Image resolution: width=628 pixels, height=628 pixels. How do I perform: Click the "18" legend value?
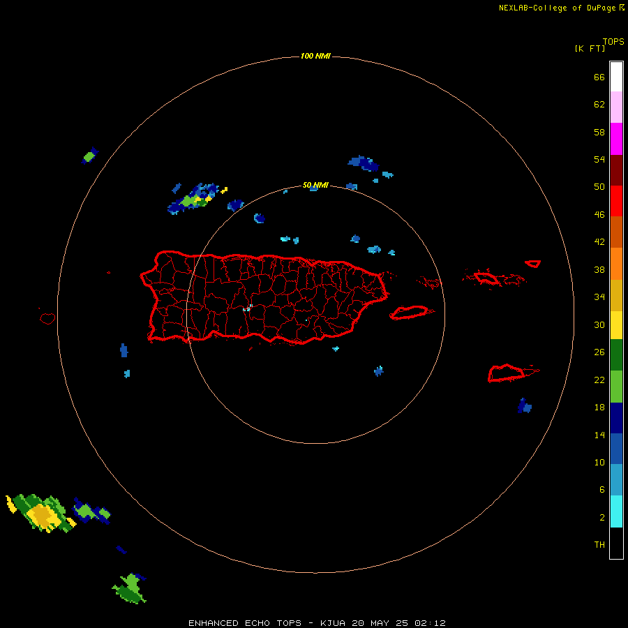[x=599, y=408]
